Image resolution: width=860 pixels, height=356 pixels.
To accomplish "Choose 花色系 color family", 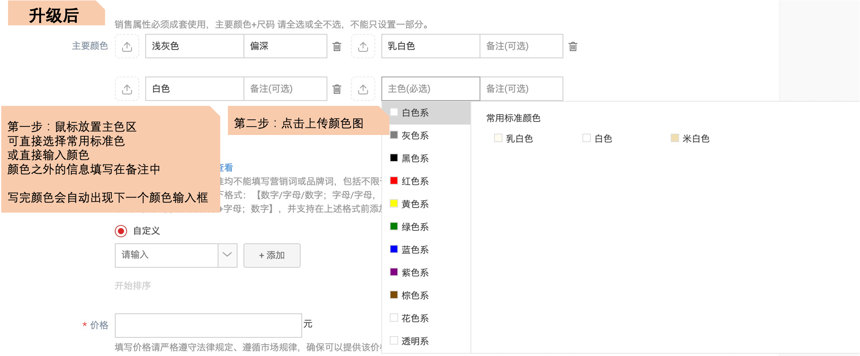I will coord(426,318).
